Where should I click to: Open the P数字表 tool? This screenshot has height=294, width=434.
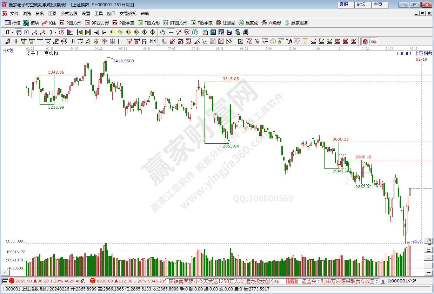[x=123, y=23]
